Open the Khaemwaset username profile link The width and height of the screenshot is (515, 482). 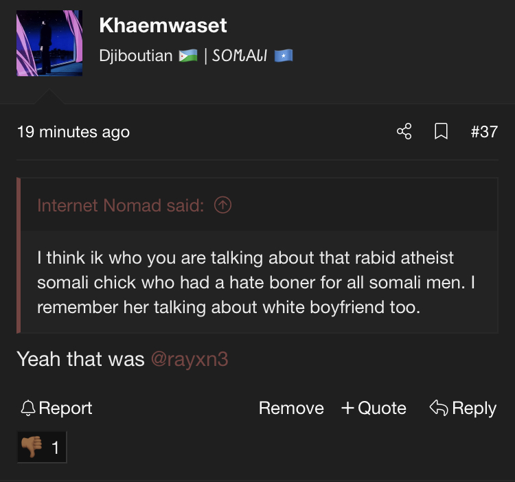pos(163,25)
